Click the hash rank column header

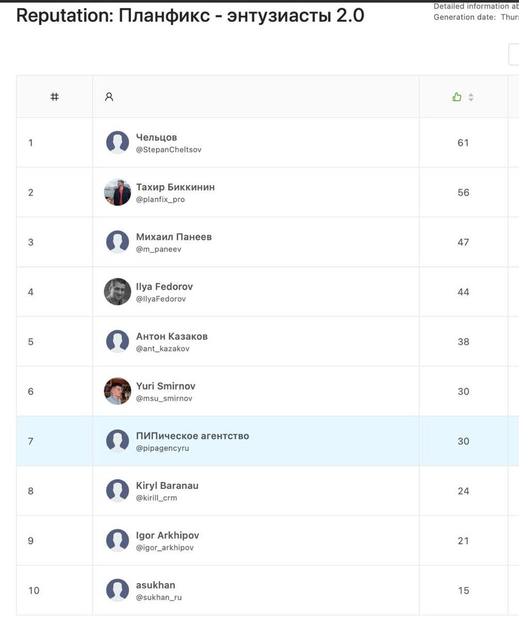coord(54,97)
